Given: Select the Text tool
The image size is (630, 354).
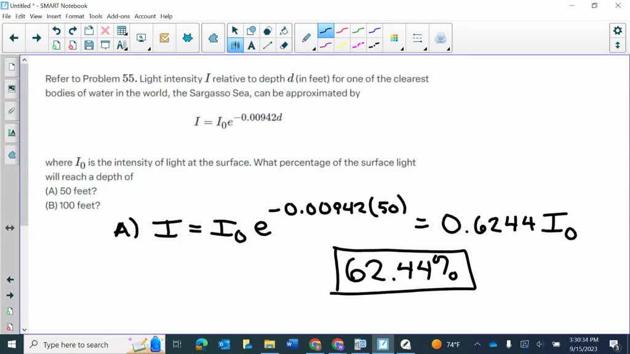Looking at the screenshot, I should pos(251,44).
